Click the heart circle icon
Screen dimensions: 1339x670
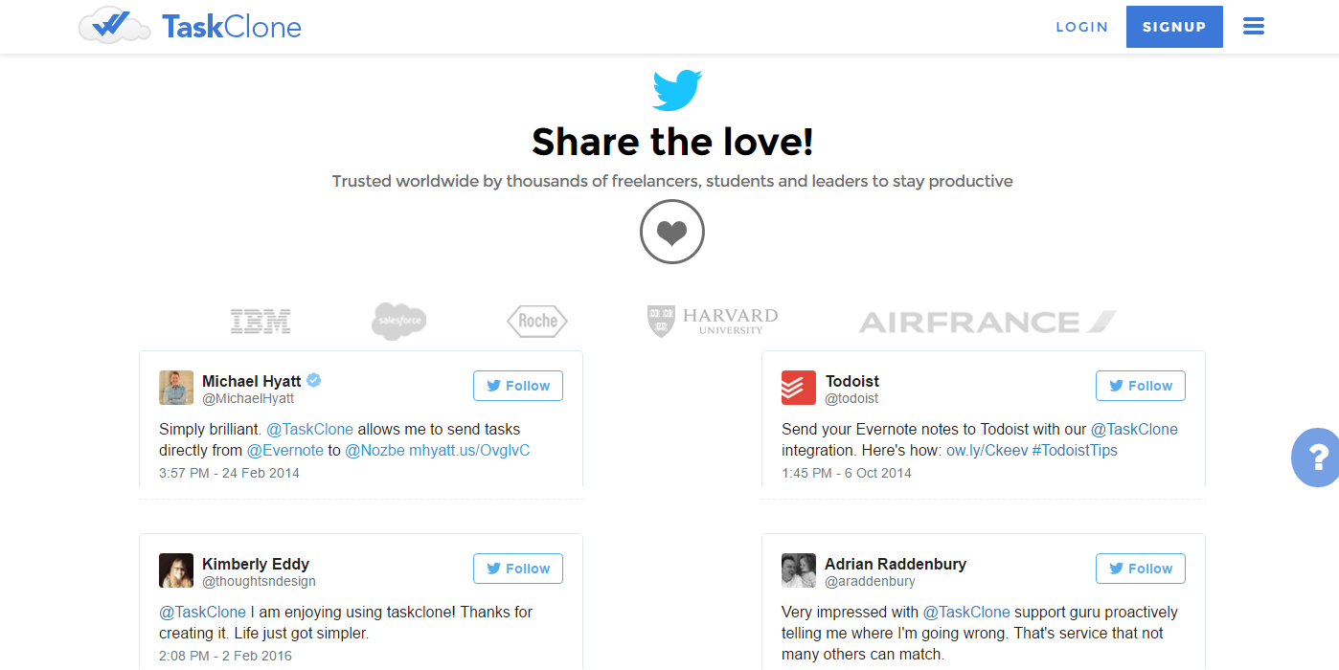[x=672, y=232]
